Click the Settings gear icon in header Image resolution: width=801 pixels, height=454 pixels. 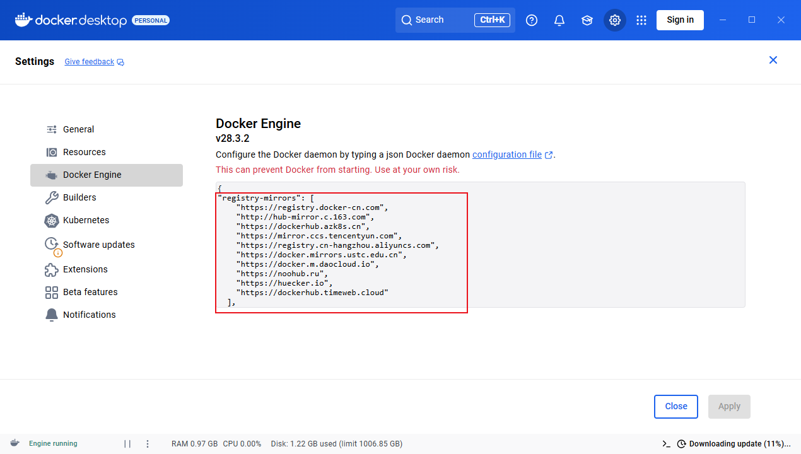(615, 20)
